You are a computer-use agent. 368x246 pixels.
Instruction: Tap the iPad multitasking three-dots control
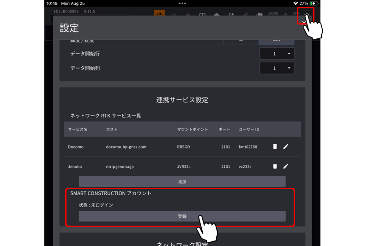click(182, 3)
